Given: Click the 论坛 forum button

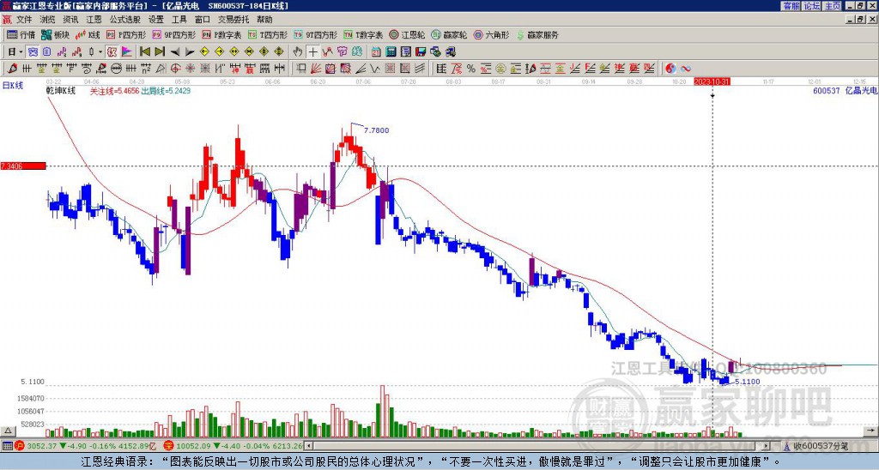Looking at the screenshot, I should pyautogui.click(x=812, y=6).
